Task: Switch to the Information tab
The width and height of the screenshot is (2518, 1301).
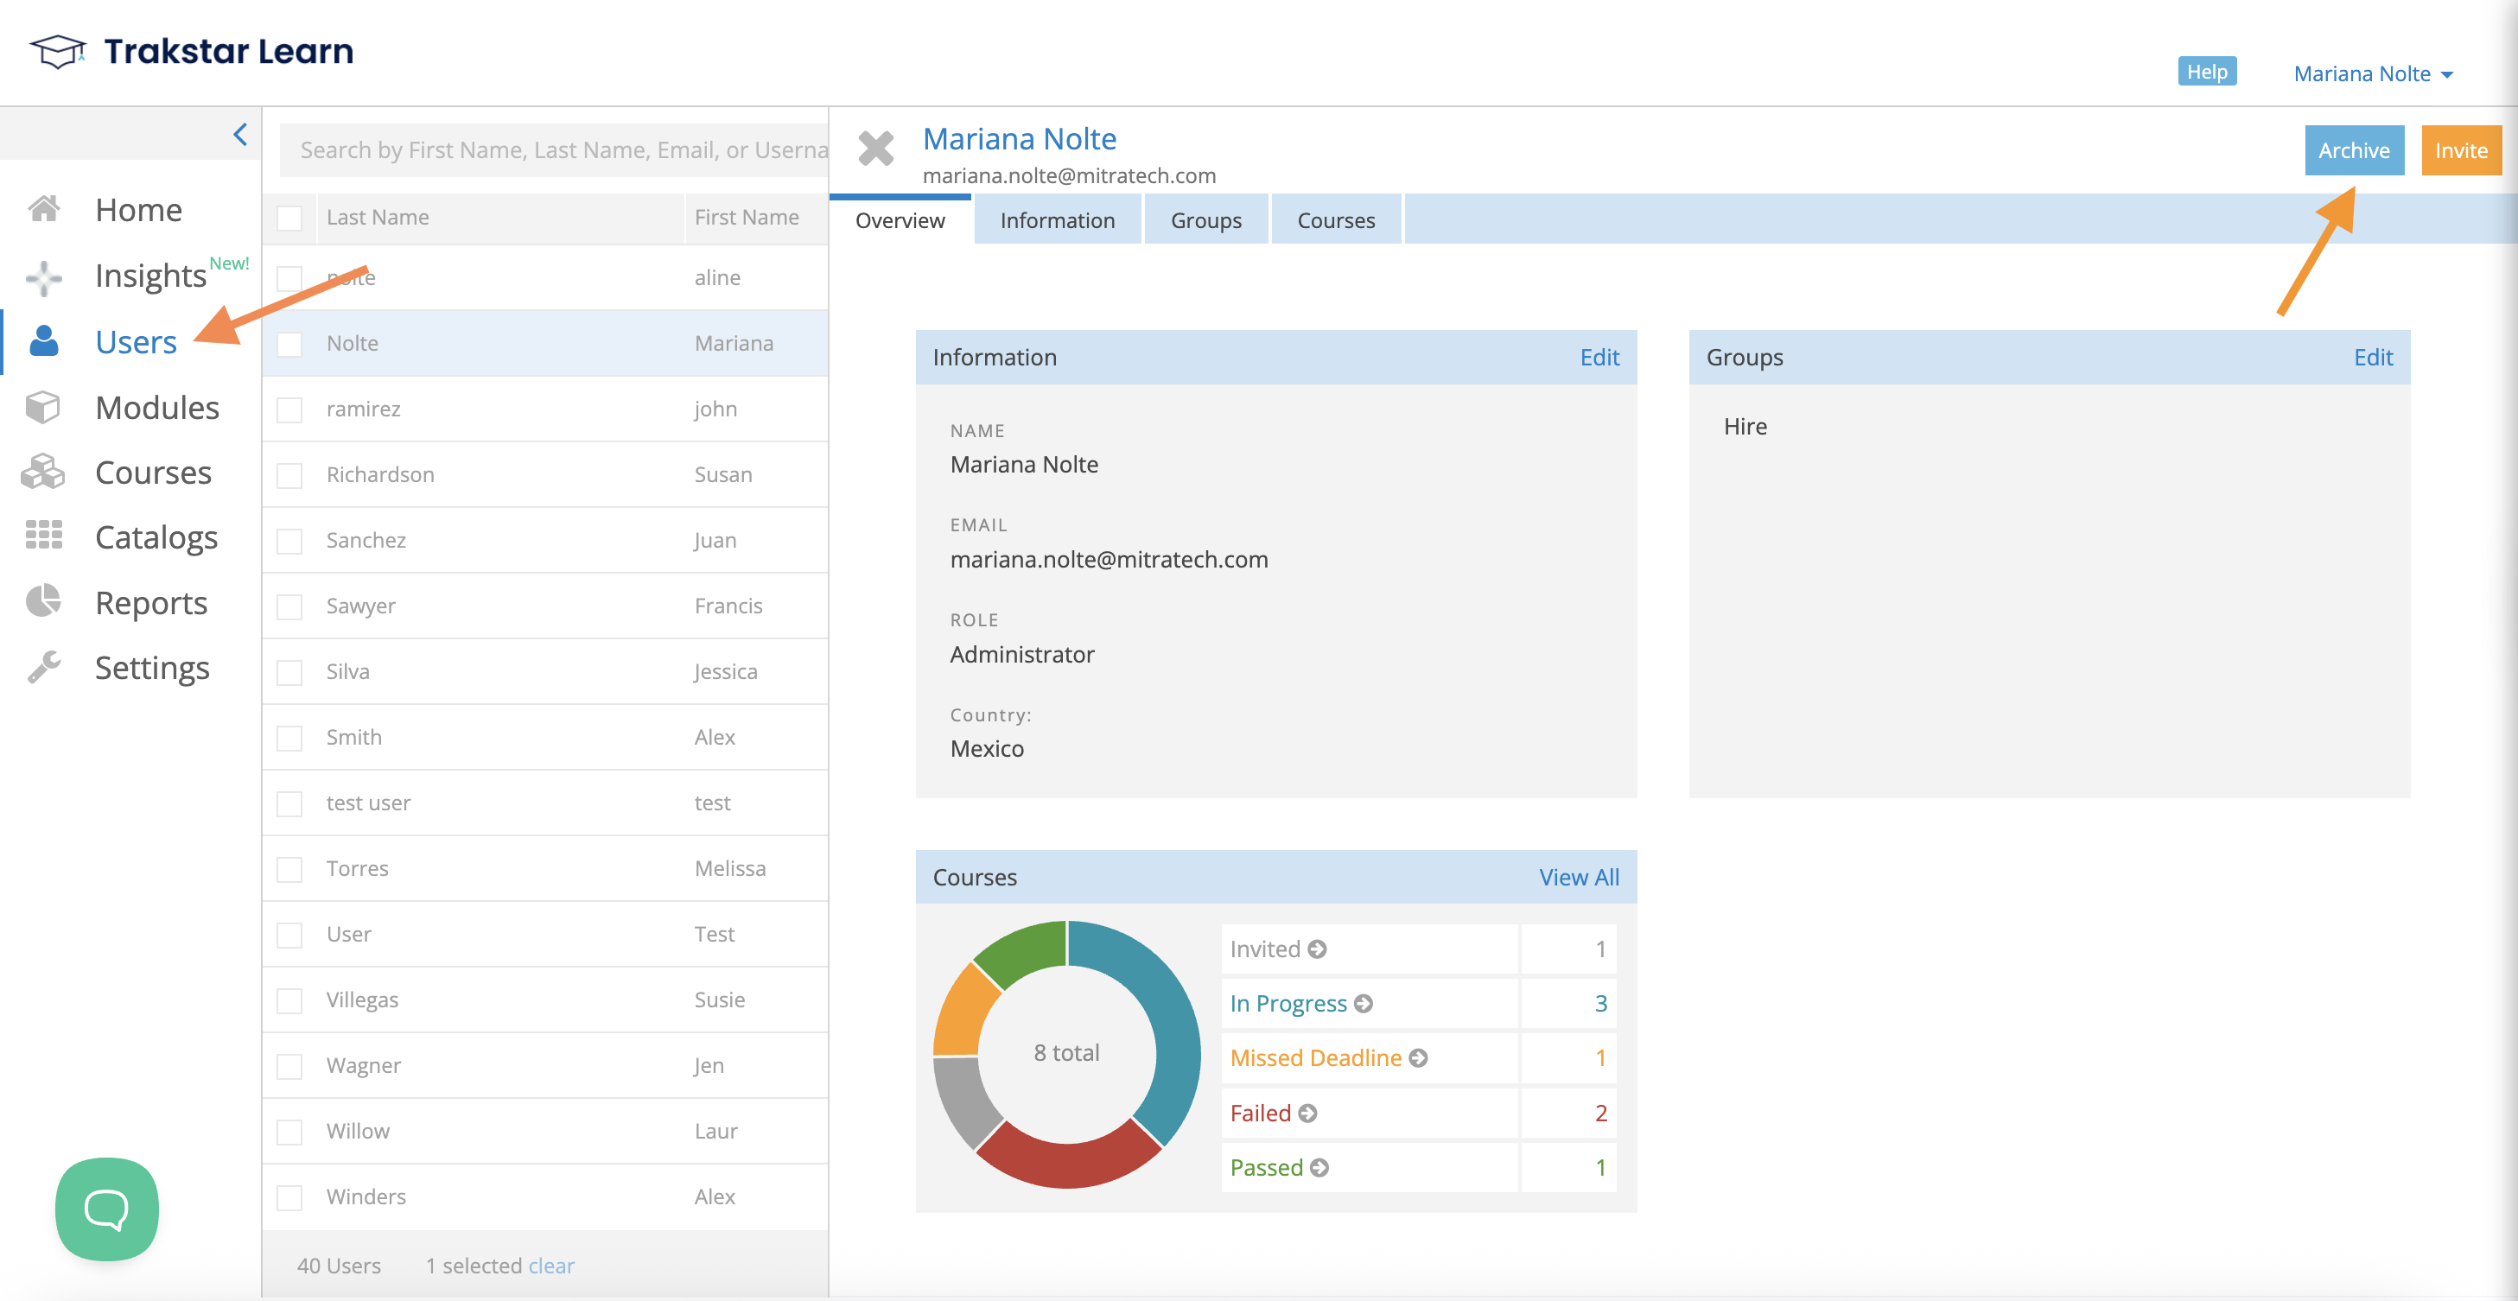Action: pos(1057,221)
